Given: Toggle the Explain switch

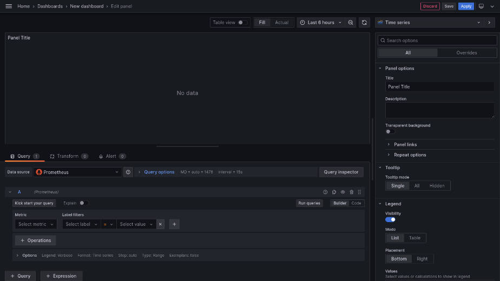Looking at the screenshot, I should pyautogui.click(x=84, y=203).
